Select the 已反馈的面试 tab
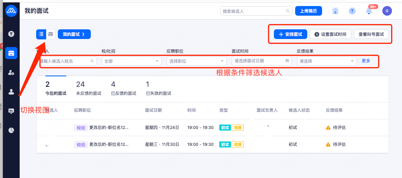The image size is (402, 178). click(124, 88)
